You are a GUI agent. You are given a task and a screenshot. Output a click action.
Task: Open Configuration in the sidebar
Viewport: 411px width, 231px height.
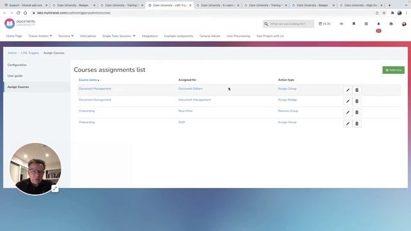(x=17, y=65)
